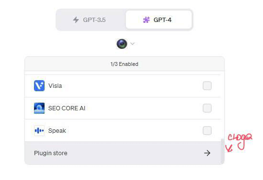Screen dimensions: 263x180
Task: Select the Speak plugin label
Action: tap(57, 130)
